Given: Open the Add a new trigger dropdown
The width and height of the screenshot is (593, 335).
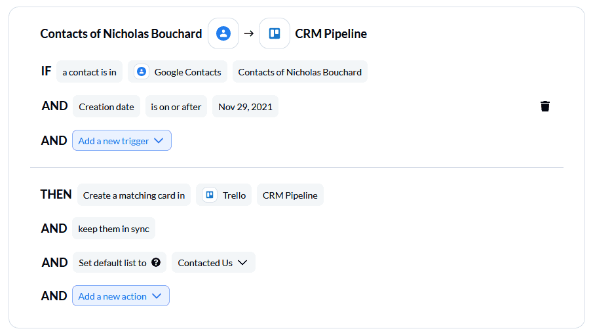Looking at the screenshot, I should click(122, 140).
